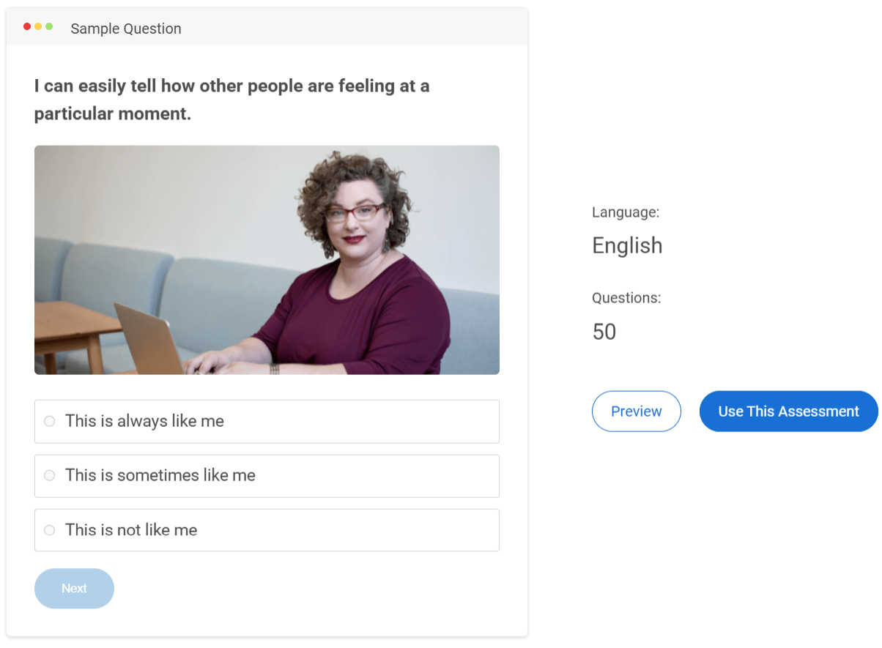Click the "Sample Question" title bar text

tap(125, 29)
